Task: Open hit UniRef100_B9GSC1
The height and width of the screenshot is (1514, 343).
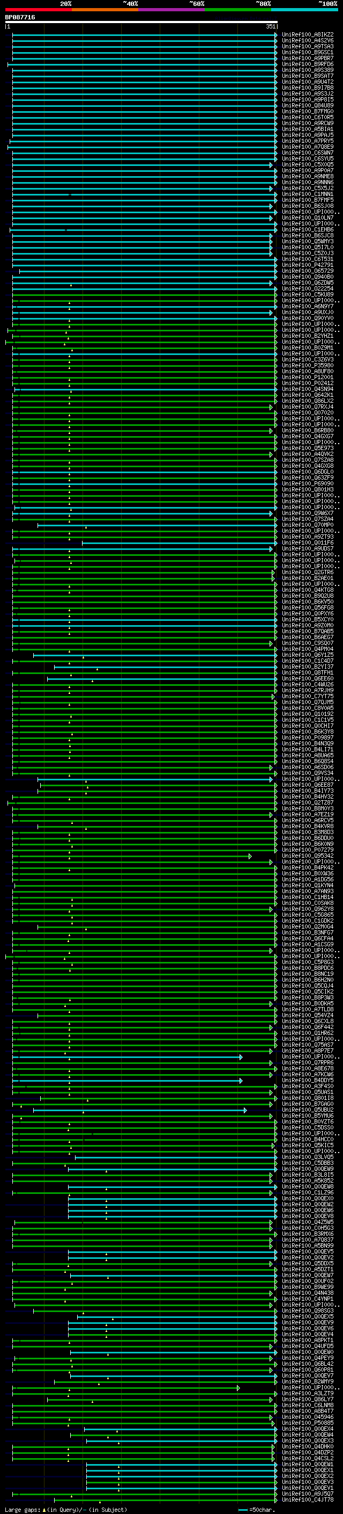Action: pos(308,52)
